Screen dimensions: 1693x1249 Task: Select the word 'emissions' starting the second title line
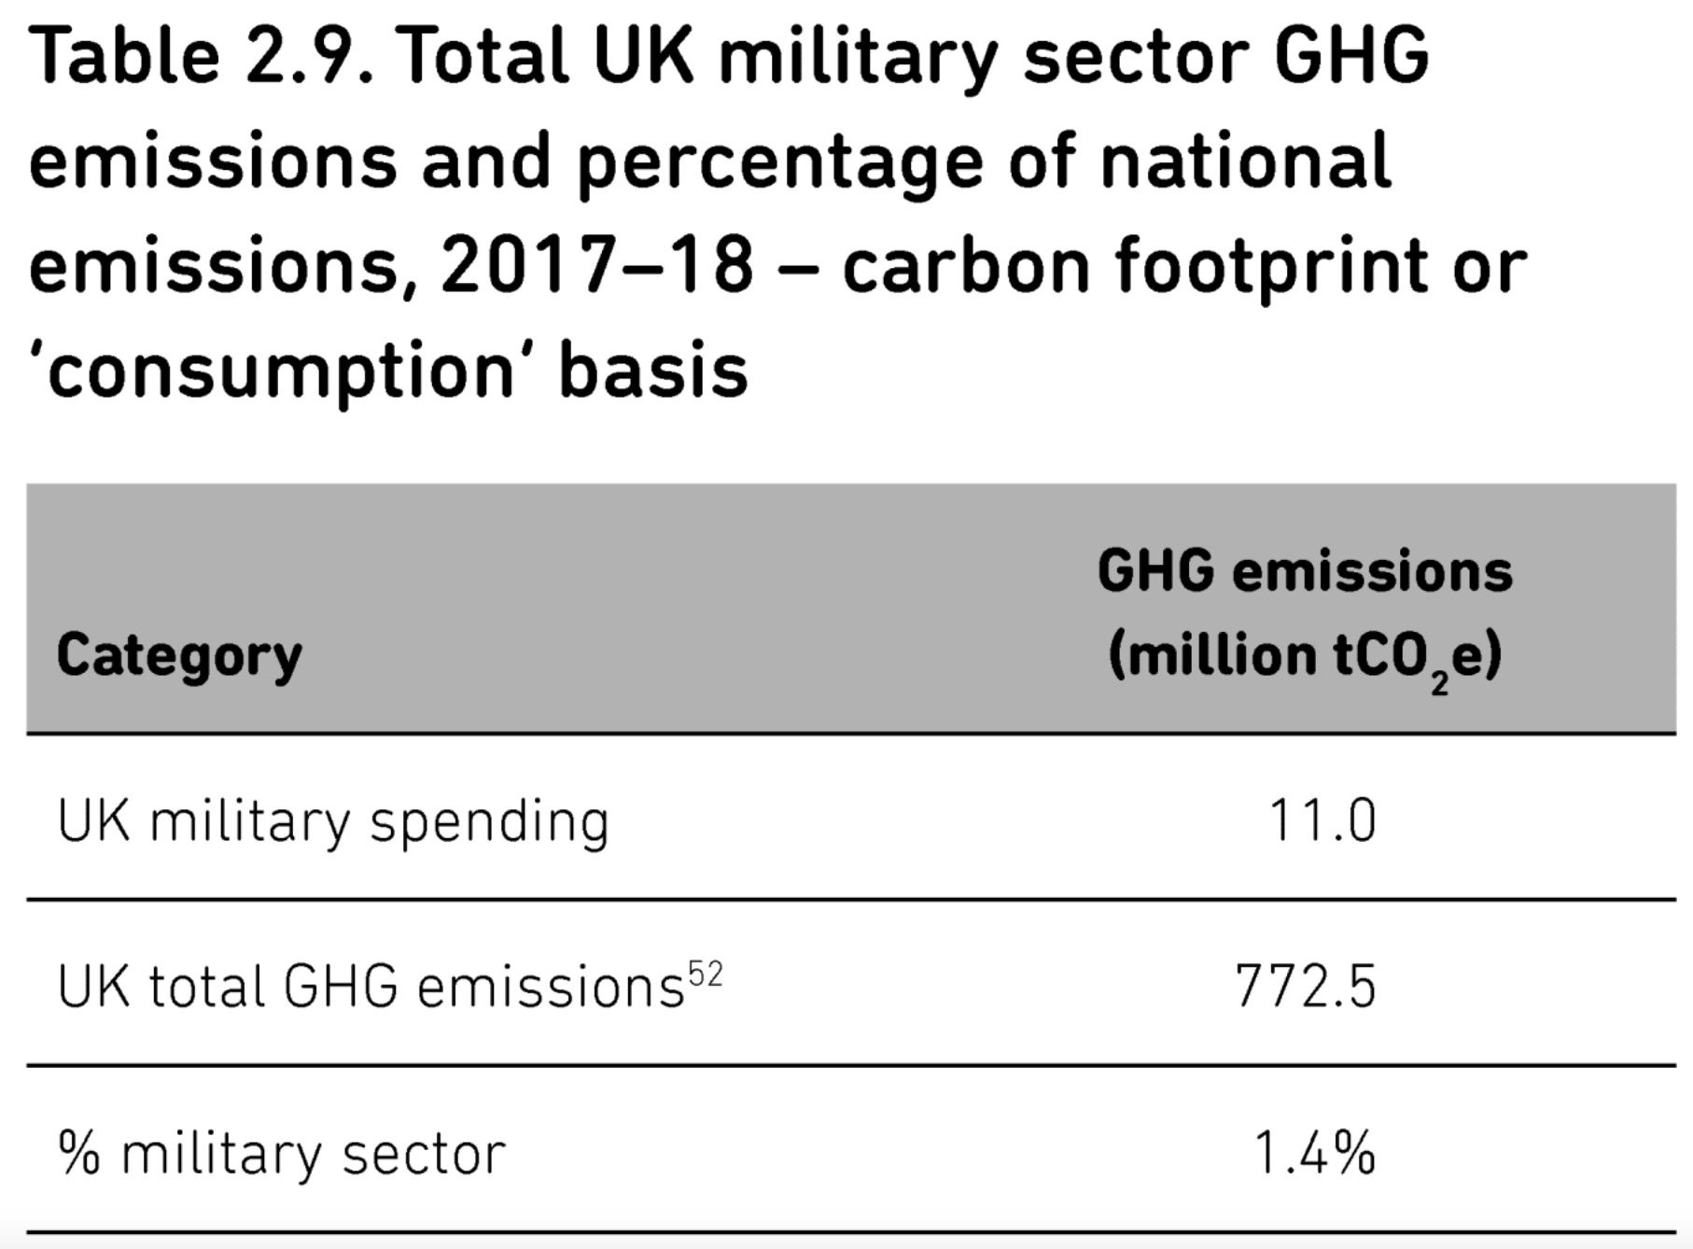214,161
